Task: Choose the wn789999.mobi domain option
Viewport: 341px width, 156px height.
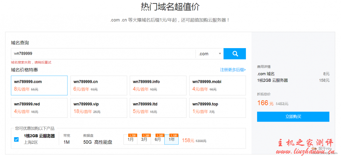Action: tap(217, 85)
